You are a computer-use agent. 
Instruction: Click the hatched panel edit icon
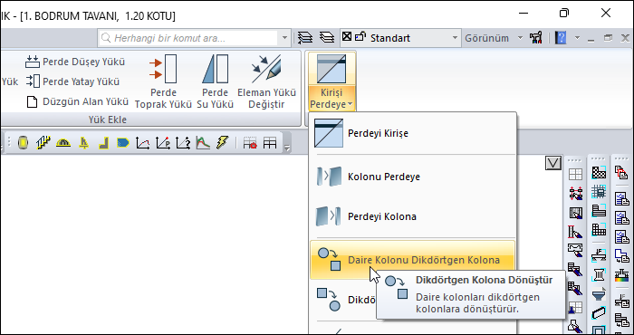click(x=575, y=213)
